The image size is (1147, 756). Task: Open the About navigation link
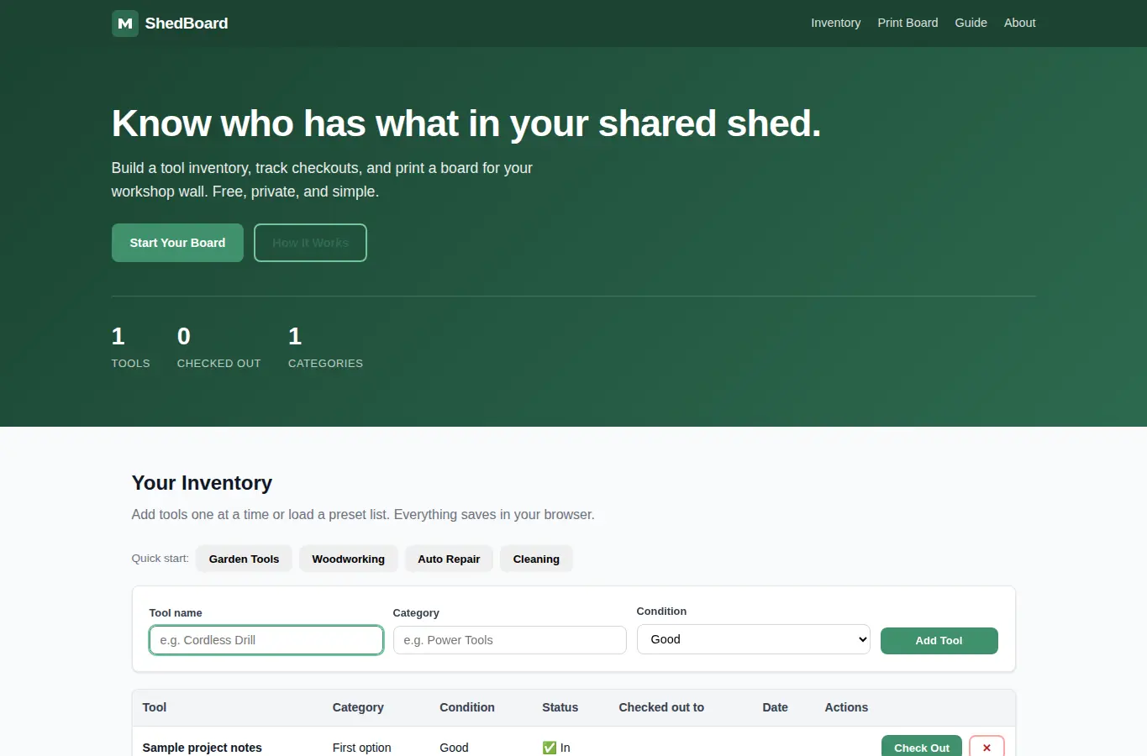(1019, 23)
